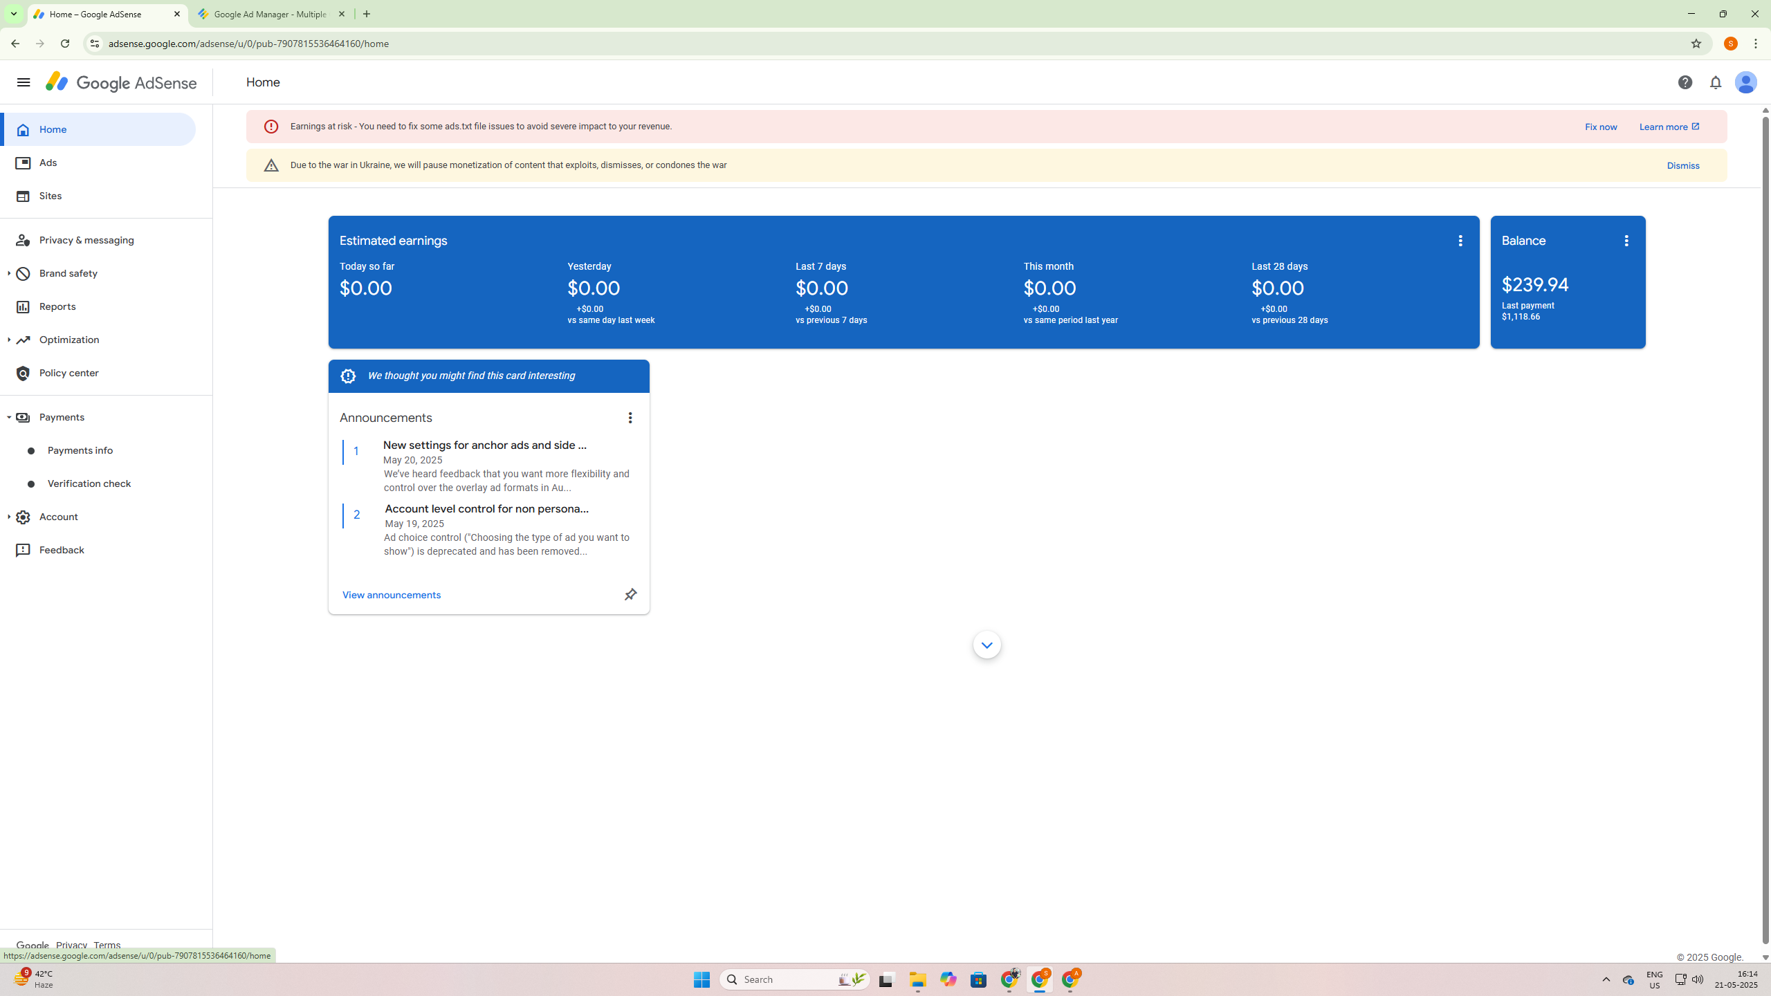Reload the AdSense page
Image resolution: width=1771 pixels, height=996 pixels.
[65, 44]
